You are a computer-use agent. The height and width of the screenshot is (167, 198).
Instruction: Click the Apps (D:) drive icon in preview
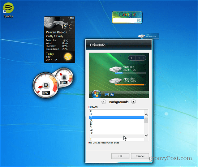[115, 81]
